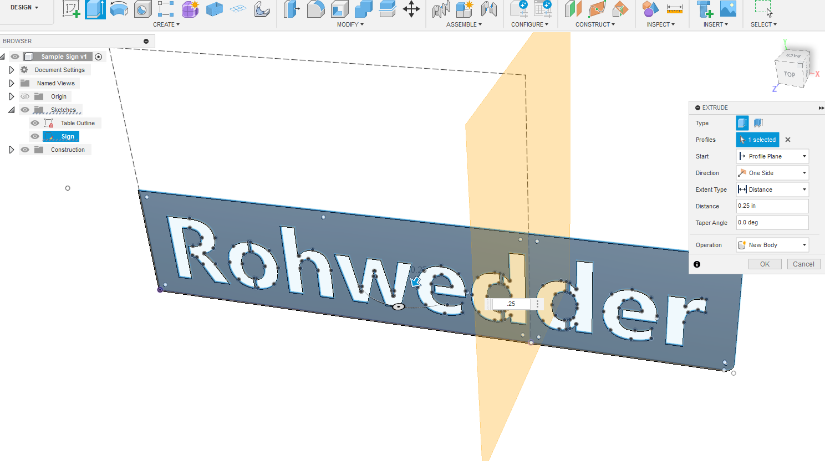
Task: Hide the Sign sketch
Action: coord(35,136)
